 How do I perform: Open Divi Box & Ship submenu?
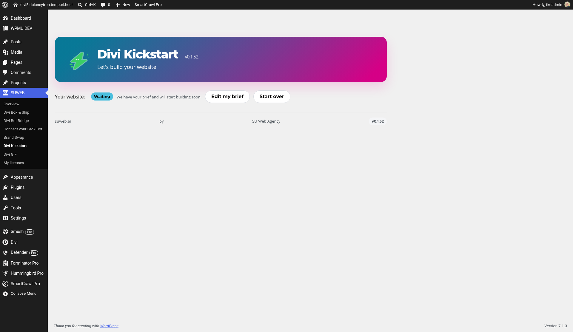coord(16,112)
